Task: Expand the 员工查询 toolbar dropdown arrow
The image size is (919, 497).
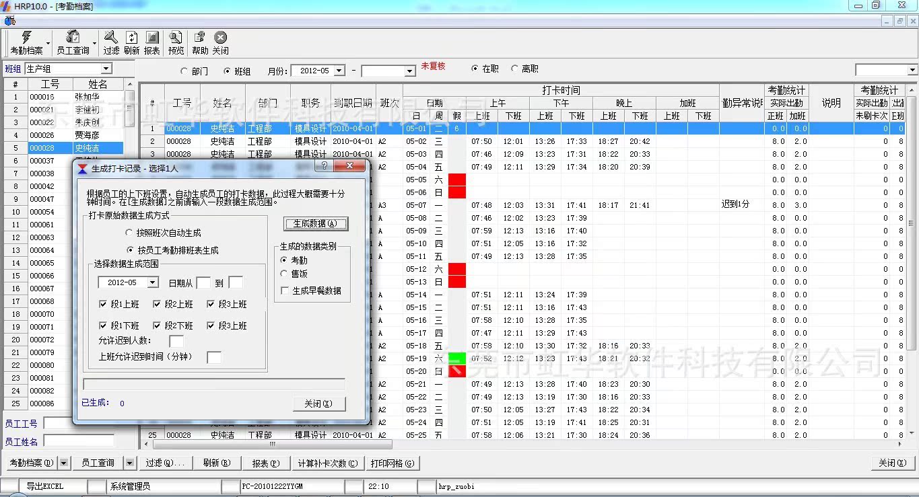Action: click(94, 43)
